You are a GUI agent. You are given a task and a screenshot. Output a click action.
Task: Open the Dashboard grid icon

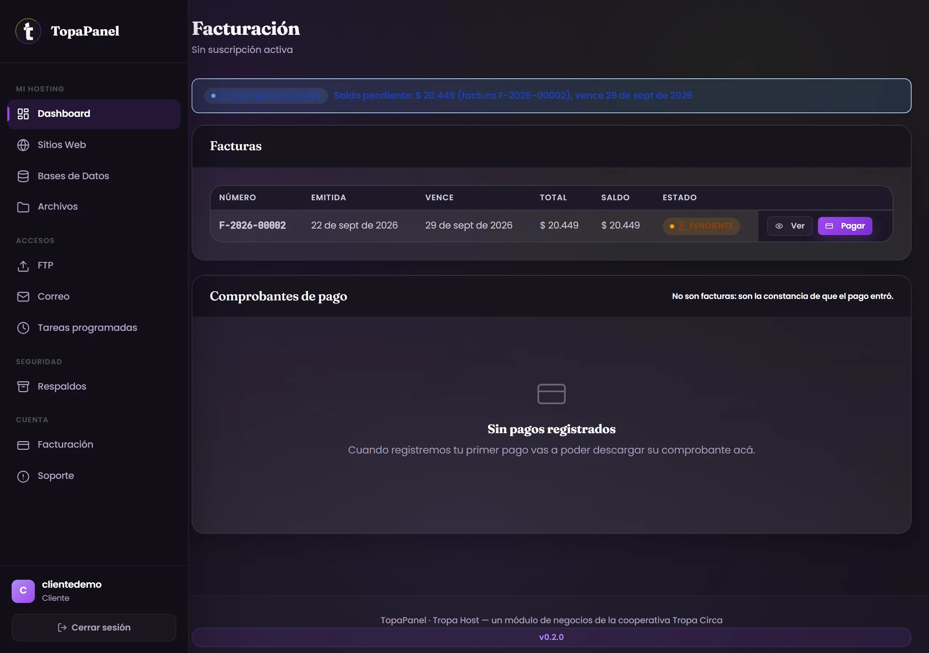[x=23, y=114]
